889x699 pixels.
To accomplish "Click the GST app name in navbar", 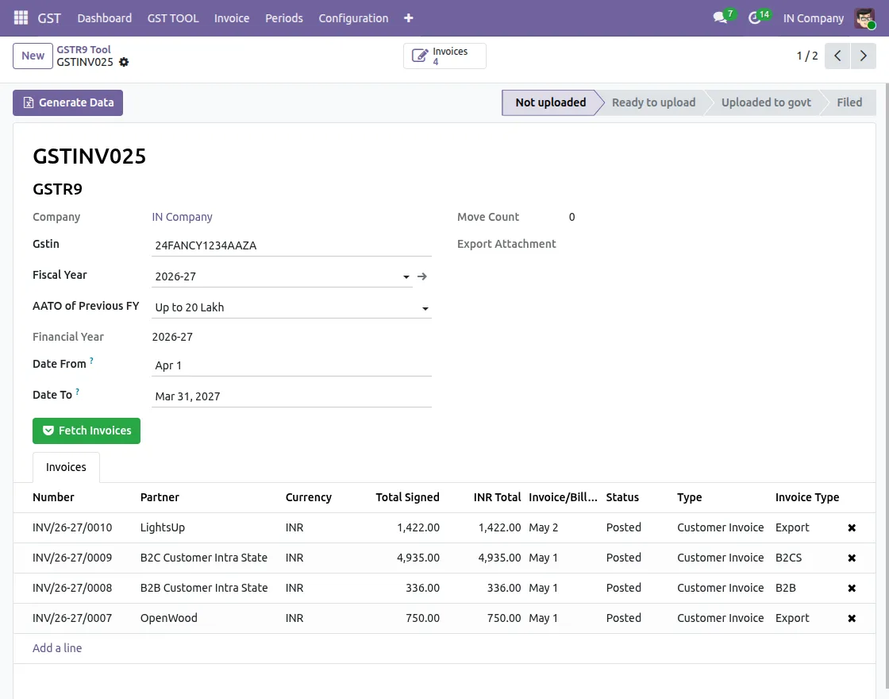I will tap(49, 18).
